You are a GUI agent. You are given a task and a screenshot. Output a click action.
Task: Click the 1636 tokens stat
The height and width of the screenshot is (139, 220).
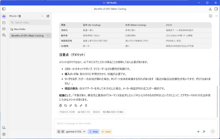(x=84, y=112)
